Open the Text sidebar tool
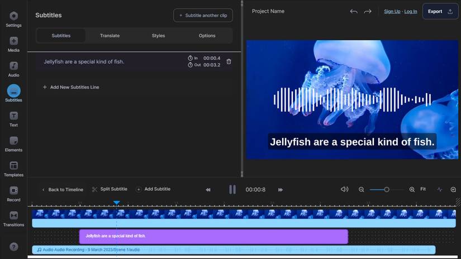The image size is (461, 259). (13, 119)
